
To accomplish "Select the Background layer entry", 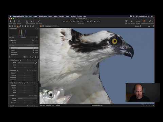I will [x=14, y=55].
